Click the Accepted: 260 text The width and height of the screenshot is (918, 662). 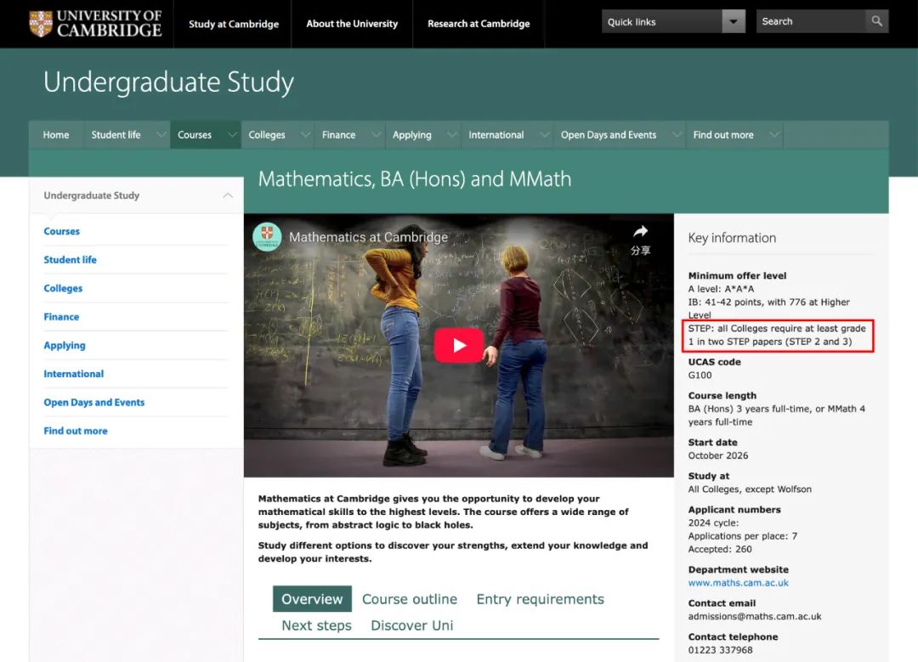(720, 549)
